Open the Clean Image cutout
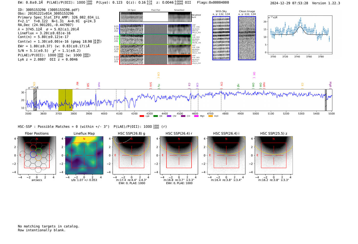The image size is (358, 244). pos(247,38)
